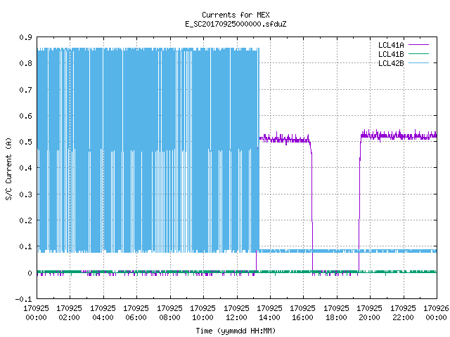The image size is (450, 337).
Task: Click the '170925 18:00' time tick label
Action: [x=336, y=313]
